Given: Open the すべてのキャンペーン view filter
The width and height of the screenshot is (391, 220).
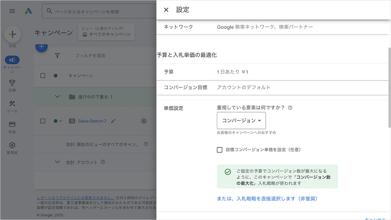Looking at the screenshot, I should point(106,32).
